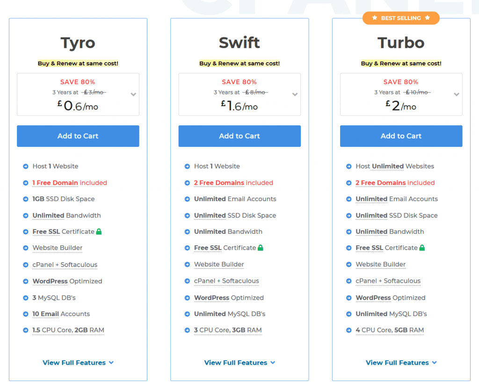This screenshot has width=479, height=388.
Task: Click arrow bullet beside Turbo's cPanel + Softaculous
Action: [x=349, y=281]
